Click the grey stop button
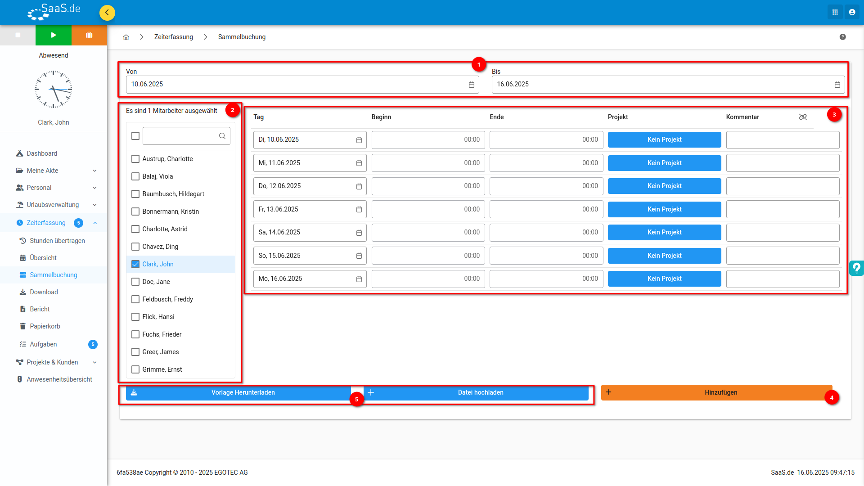The image size is (864, 486). [x=18, y=35]
